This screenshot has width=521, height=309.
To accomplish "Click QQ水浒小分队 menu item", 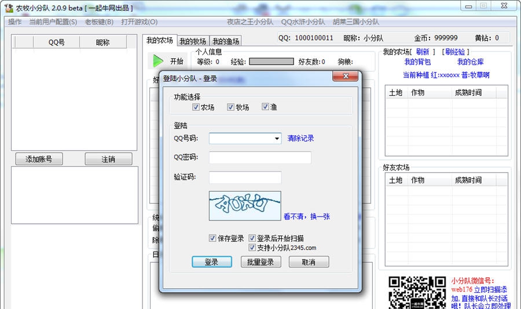I will pos(303,22).
